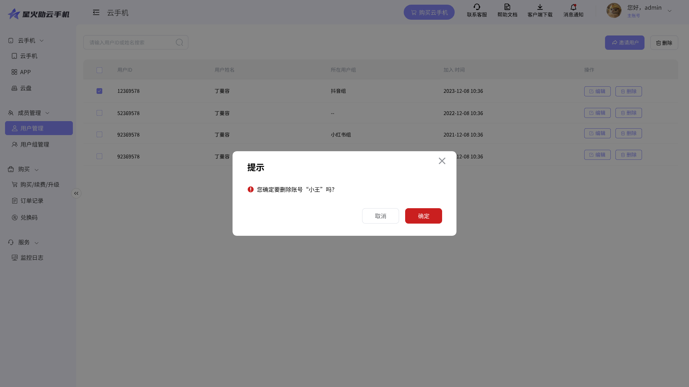Confirm deletion with the red 确定 button

[423, 216]
